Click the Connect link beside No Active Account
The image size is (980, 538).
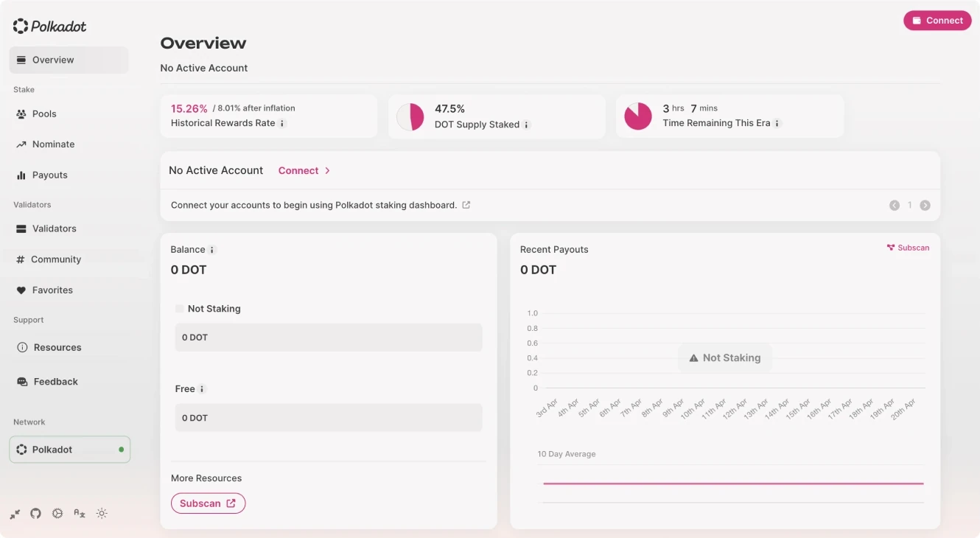[298, 170]
